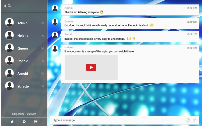Open the emoji picker smiley icon
Image resolution: width=202 pixels, height=126 pixels.
point(187,120)
